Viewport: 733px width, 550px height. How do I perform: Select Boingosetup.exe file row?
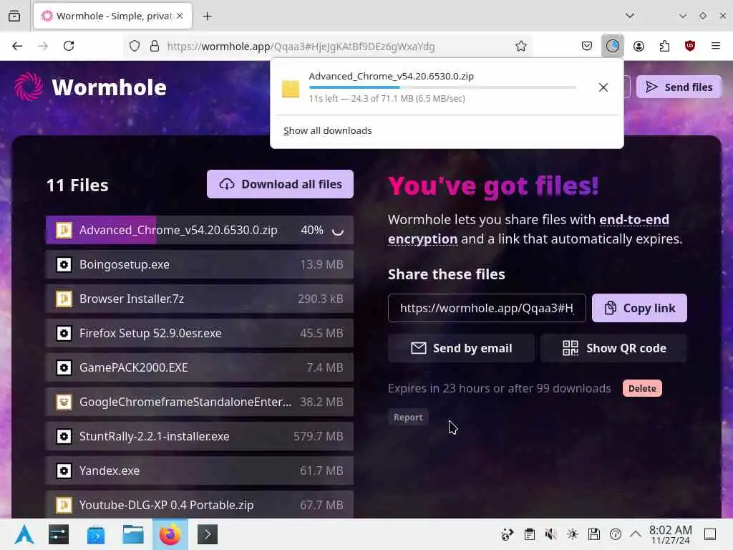(200, 264)
